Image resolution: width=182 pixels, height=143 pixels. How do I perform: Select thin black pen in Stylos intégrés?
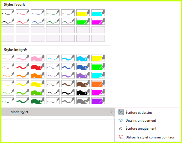tap(53, 92)
